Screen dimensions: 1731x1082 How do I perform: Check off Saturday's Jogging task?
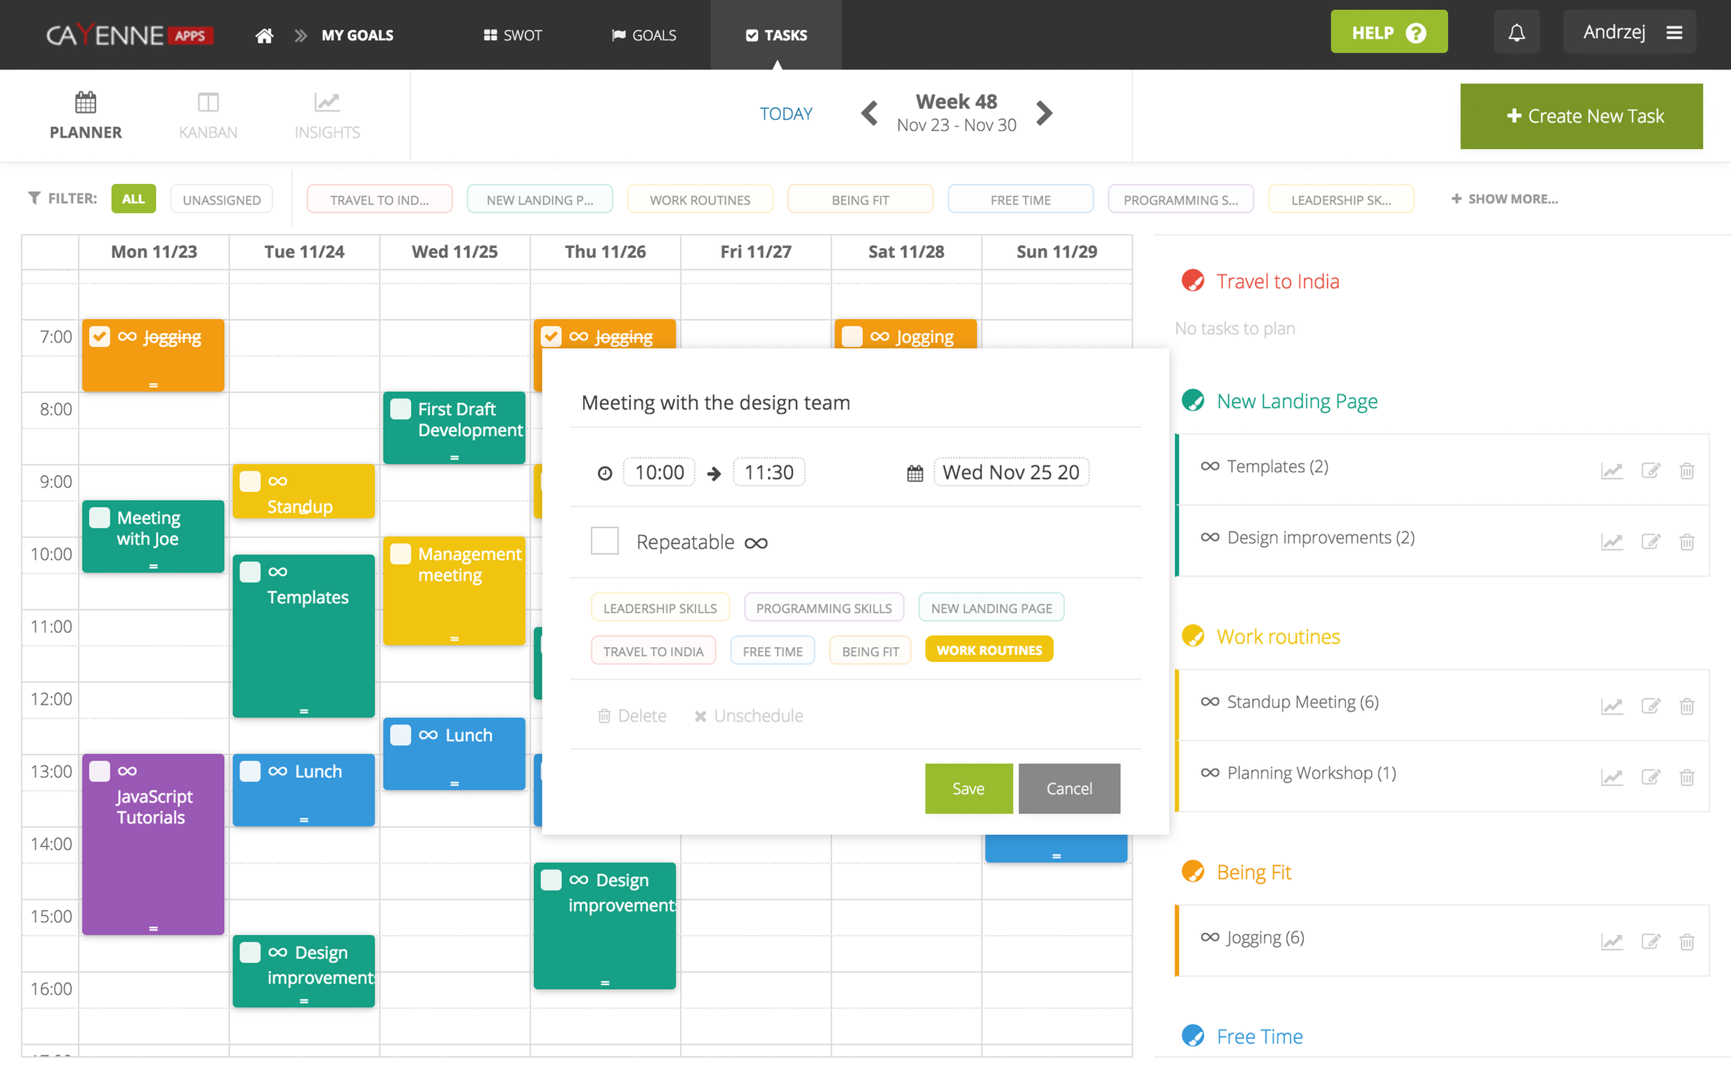(852, 337)
